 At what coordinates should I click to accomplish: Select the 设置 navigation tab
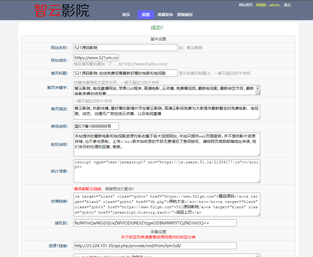[x=146, y=15]
